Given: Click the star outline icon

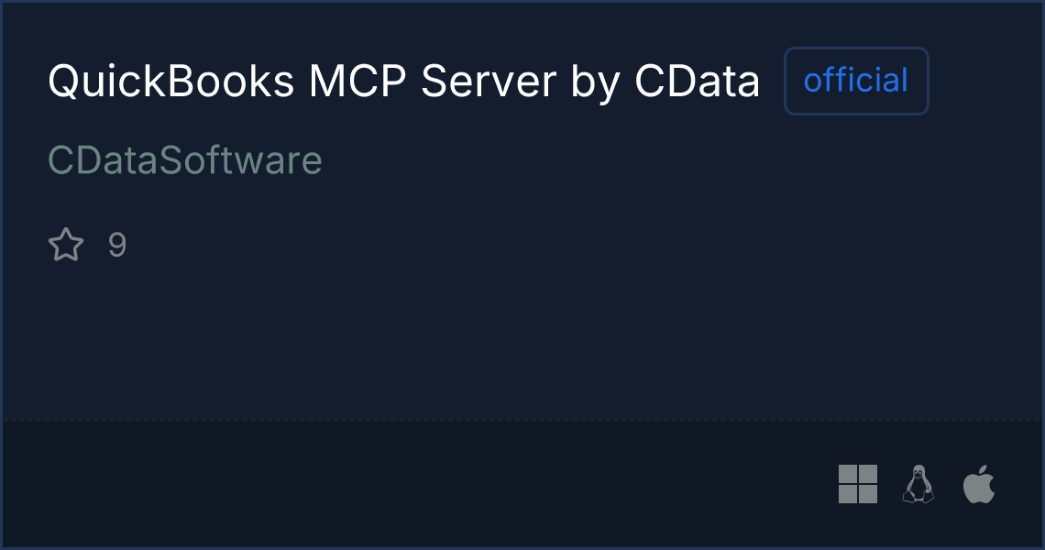Looking at the screenshot, I should (66, 244).
